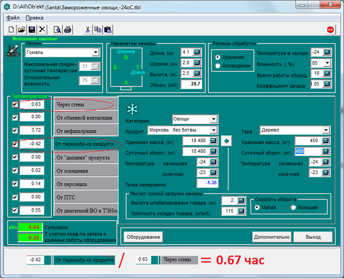Click the green 4.64 Суммарно value
Screen dimensions: 344x279
coord(30,227)
